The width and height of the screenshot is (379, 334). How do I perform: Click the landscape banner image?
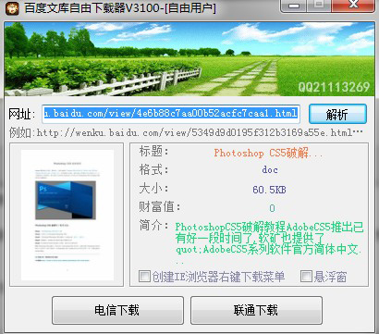pyautogui.click(x=189, y=58)
